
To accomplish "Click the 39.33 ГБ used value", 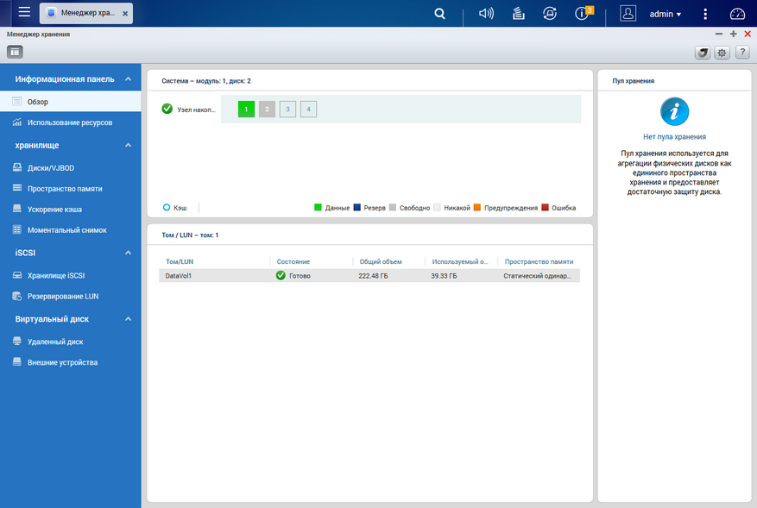I will (x=444, y=276).
